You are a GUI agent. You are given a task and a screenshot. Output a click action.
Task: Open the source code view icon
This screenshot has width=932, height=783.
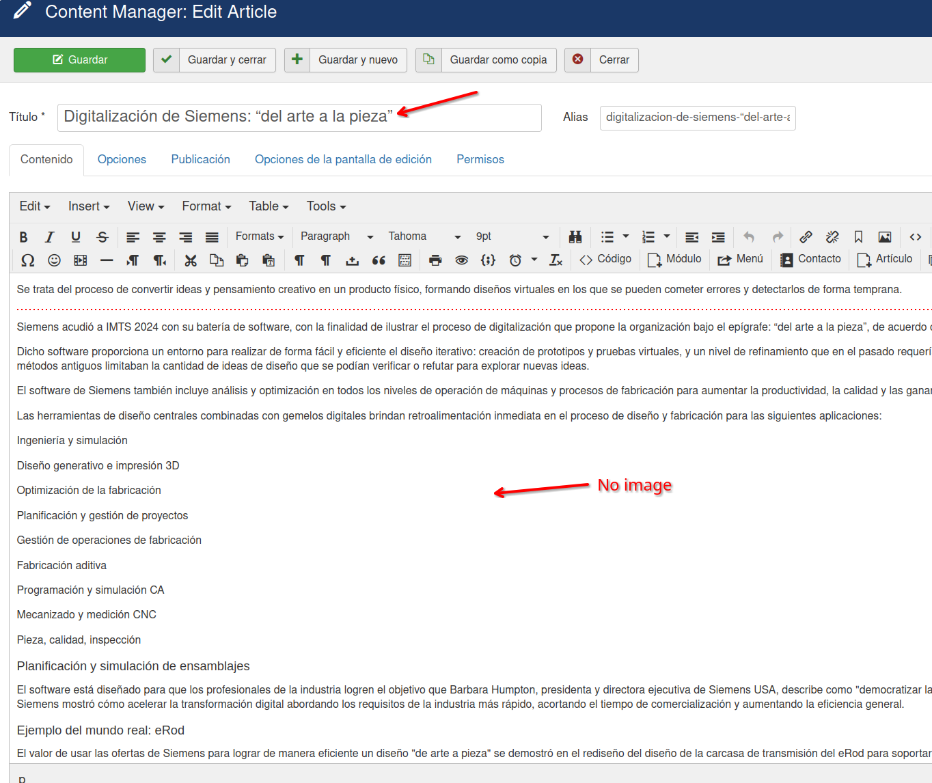(x=916, y=237)
